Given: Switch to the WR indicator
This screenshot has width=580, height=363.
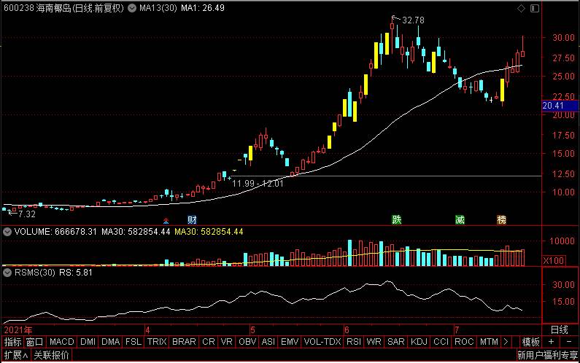Looking at the screenshot, I should tap(374, 342).
